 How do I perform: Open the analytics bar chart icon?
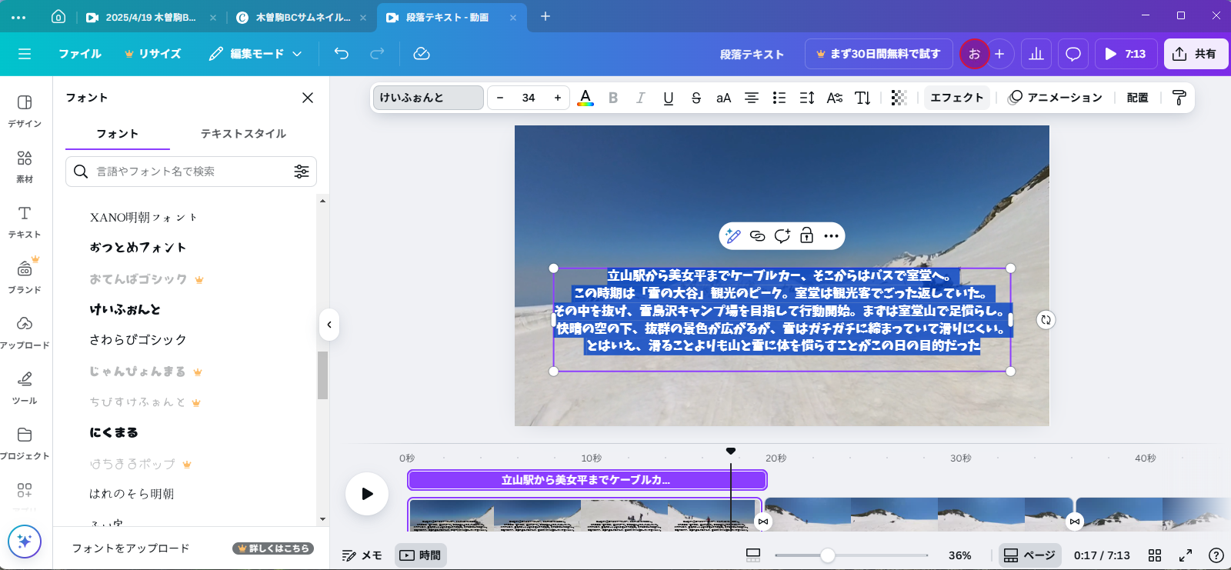[1036, 54]
